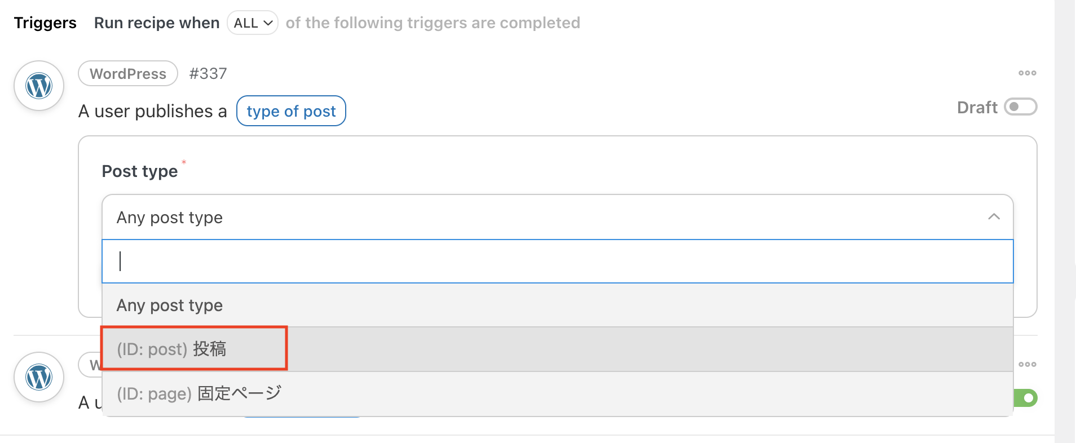Click the Any post type selected field
Image resolution: width=1076 pixels, height=443 pixels.
pos(557,217)
